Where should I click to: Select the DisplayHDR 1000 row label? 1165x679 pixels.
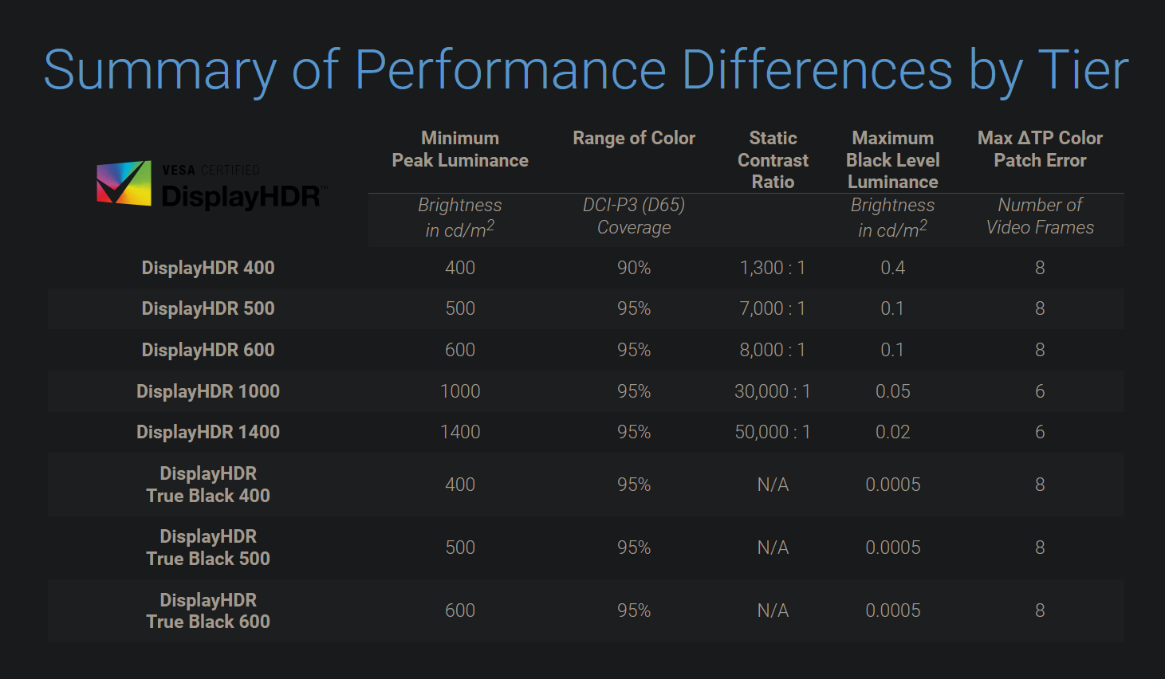pos(208,391)
